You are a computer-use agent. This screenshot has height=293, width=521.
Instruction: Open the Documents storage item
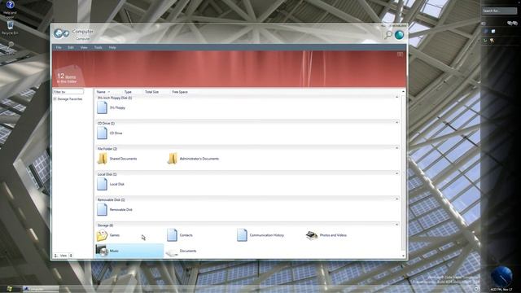pyautogui.click(x=181, y=251)
